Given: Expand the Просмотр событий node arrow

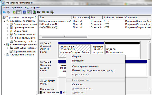Looking at the screenshot, I should 8,28.
